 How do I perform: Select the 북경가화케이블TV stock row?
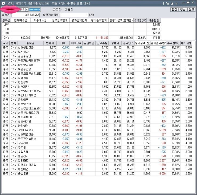click(97, 60)
